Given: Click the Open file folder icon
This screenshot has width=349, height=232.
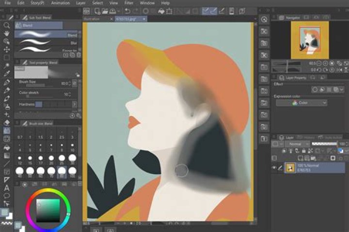Looking at the screenshot, I should (x=105, y=11).
